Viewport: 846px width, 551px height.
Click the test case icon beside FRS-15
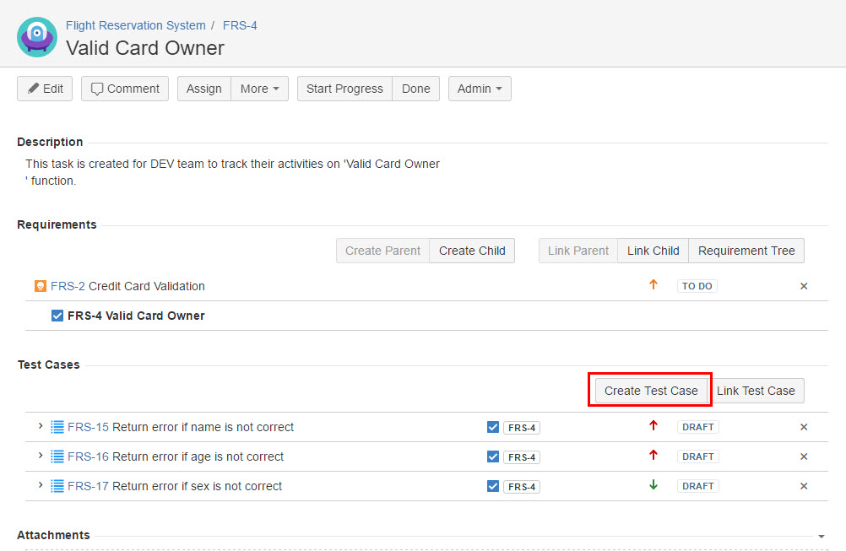pyautogui.click(x=57, y=427)
